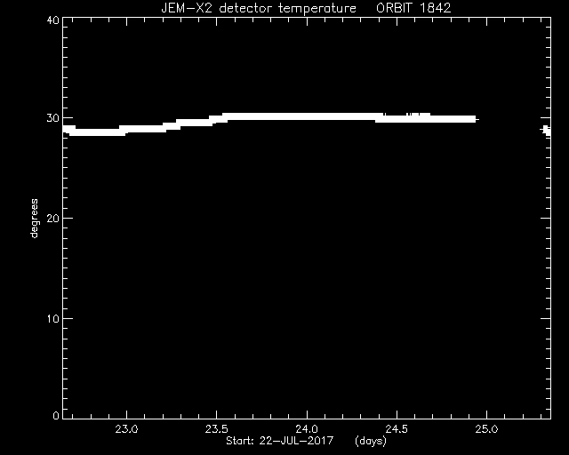Click the 'Start: 22-JUL-2017' label
Viewport: 569px width, 455px height.
(279, 441)
